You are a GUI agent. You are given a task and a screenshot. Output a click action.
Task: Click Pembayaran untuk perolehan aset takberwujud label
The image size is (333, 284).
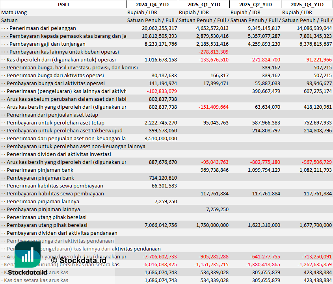pos(65,130)
